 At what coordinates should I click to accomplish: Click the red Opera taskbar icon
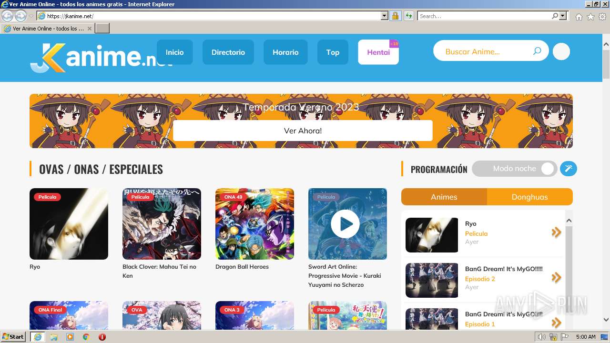click(102, 337)
